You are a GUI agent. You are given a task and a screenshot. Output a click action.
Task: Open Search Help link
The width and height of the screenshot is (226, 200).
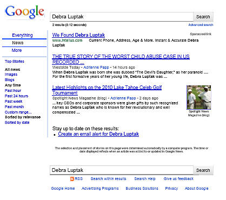coord(145,179)
